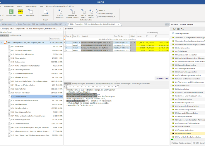Switch to the Willkommen tab
This screenshot has height=146, width=205.
pyautogui.click(x=7, y=24)
